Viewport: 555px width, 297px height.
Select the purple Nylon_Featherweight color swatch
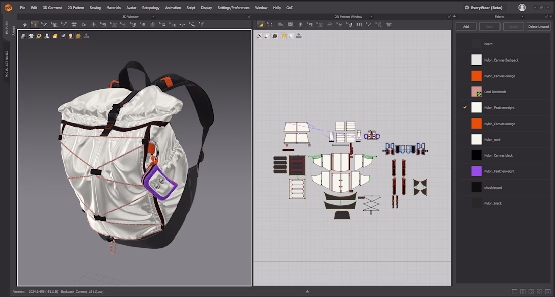coord(476,171)
